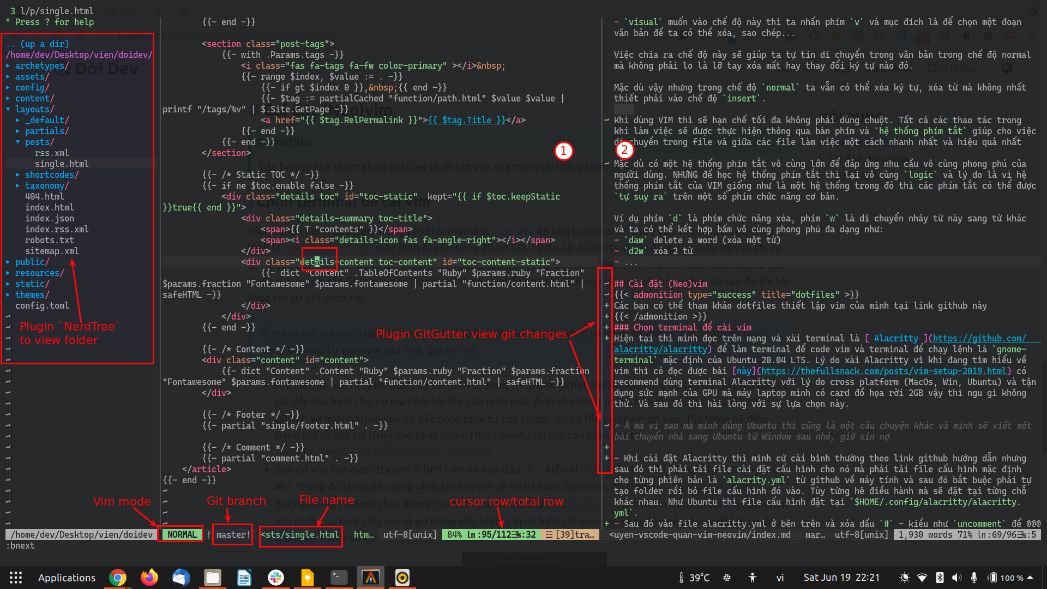Viewport: 1047px width, 589px height.
Task: Click the Bluetooth tray icon
Action: pos(940,578)
